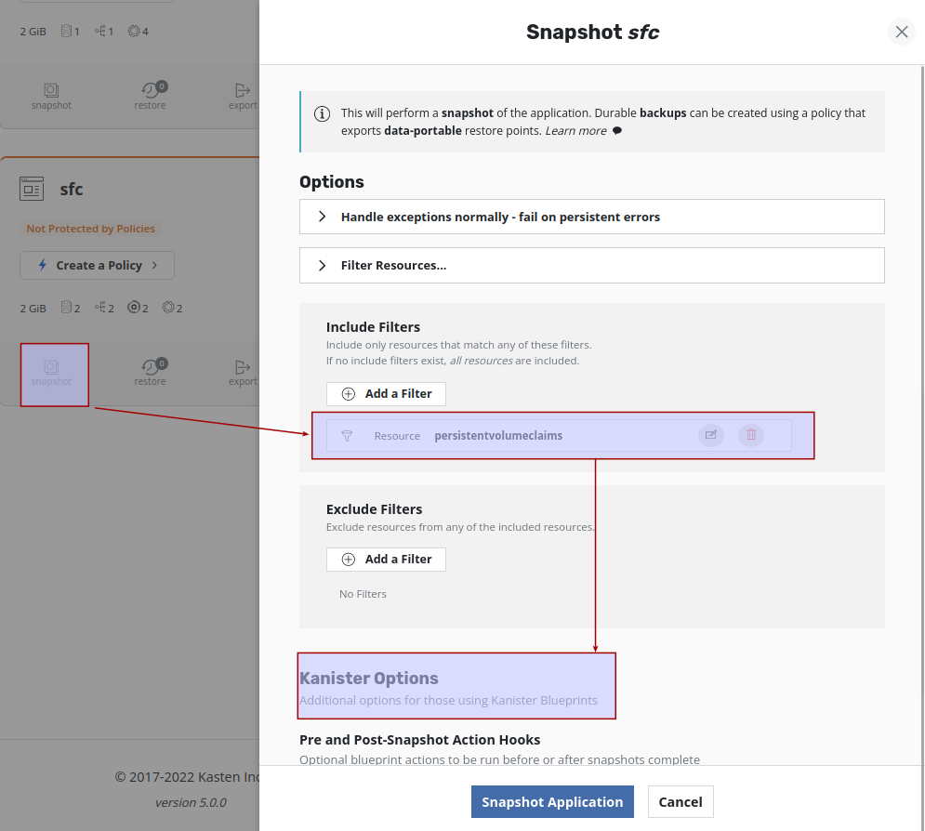Click the sfc application icon

coord(32,189)
